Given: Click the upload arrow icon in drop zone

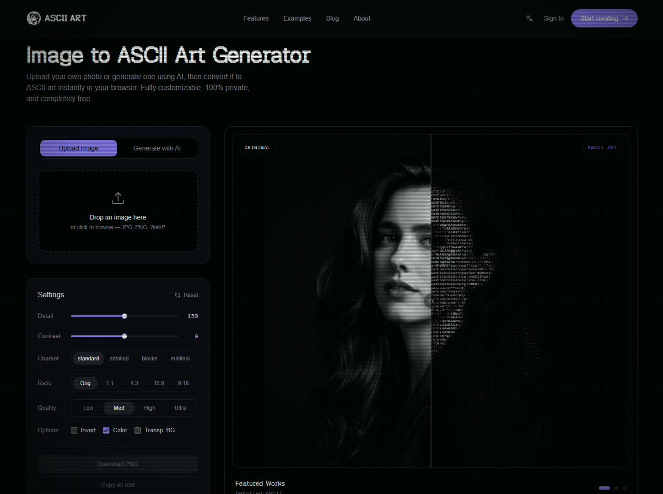Looking at the screenshot, I should coord(118,198).
